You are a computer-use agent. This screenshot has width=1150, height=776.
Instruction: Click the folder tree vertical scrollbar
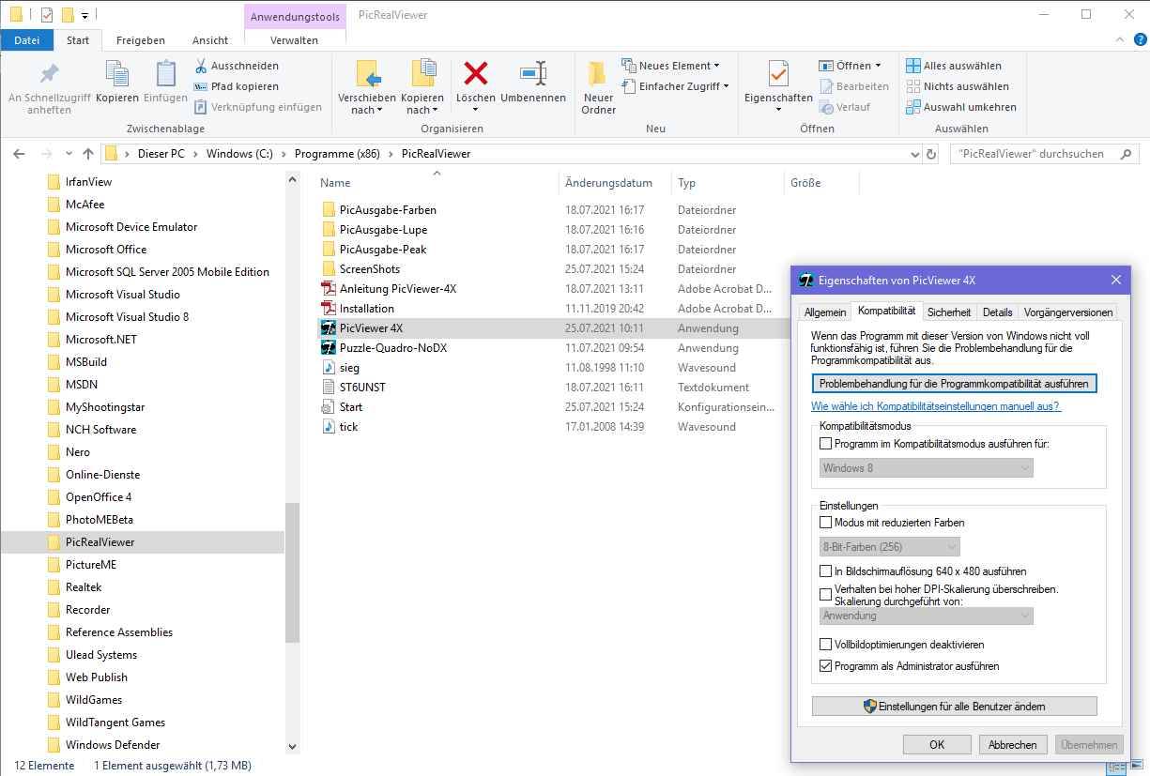(292, 572)
